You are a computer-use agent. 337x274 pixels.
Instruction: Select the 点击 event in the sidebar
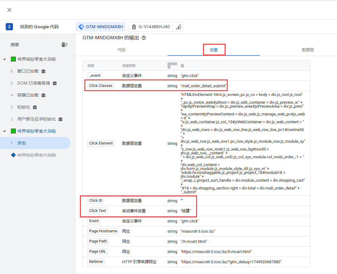(x=22, y=143)
